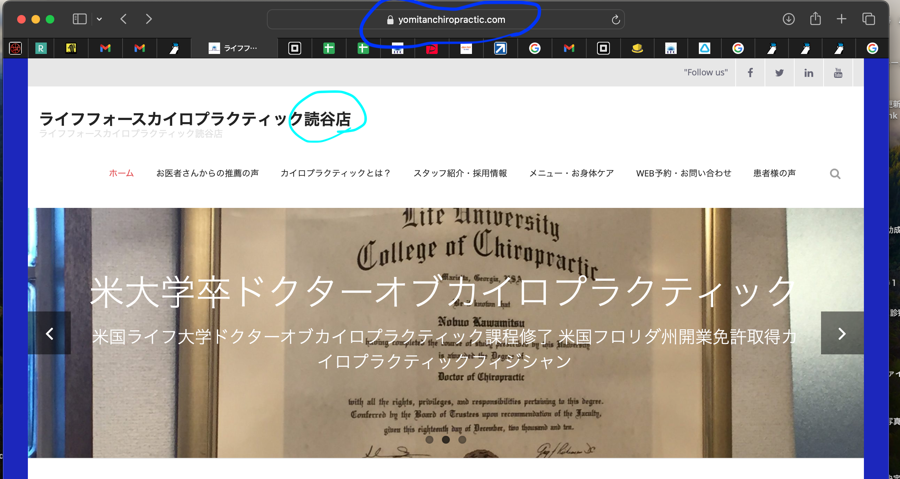This screenshot has height=479, width=900.
Task: Switch to the green R icon tab
Action: tap(41, 48)
